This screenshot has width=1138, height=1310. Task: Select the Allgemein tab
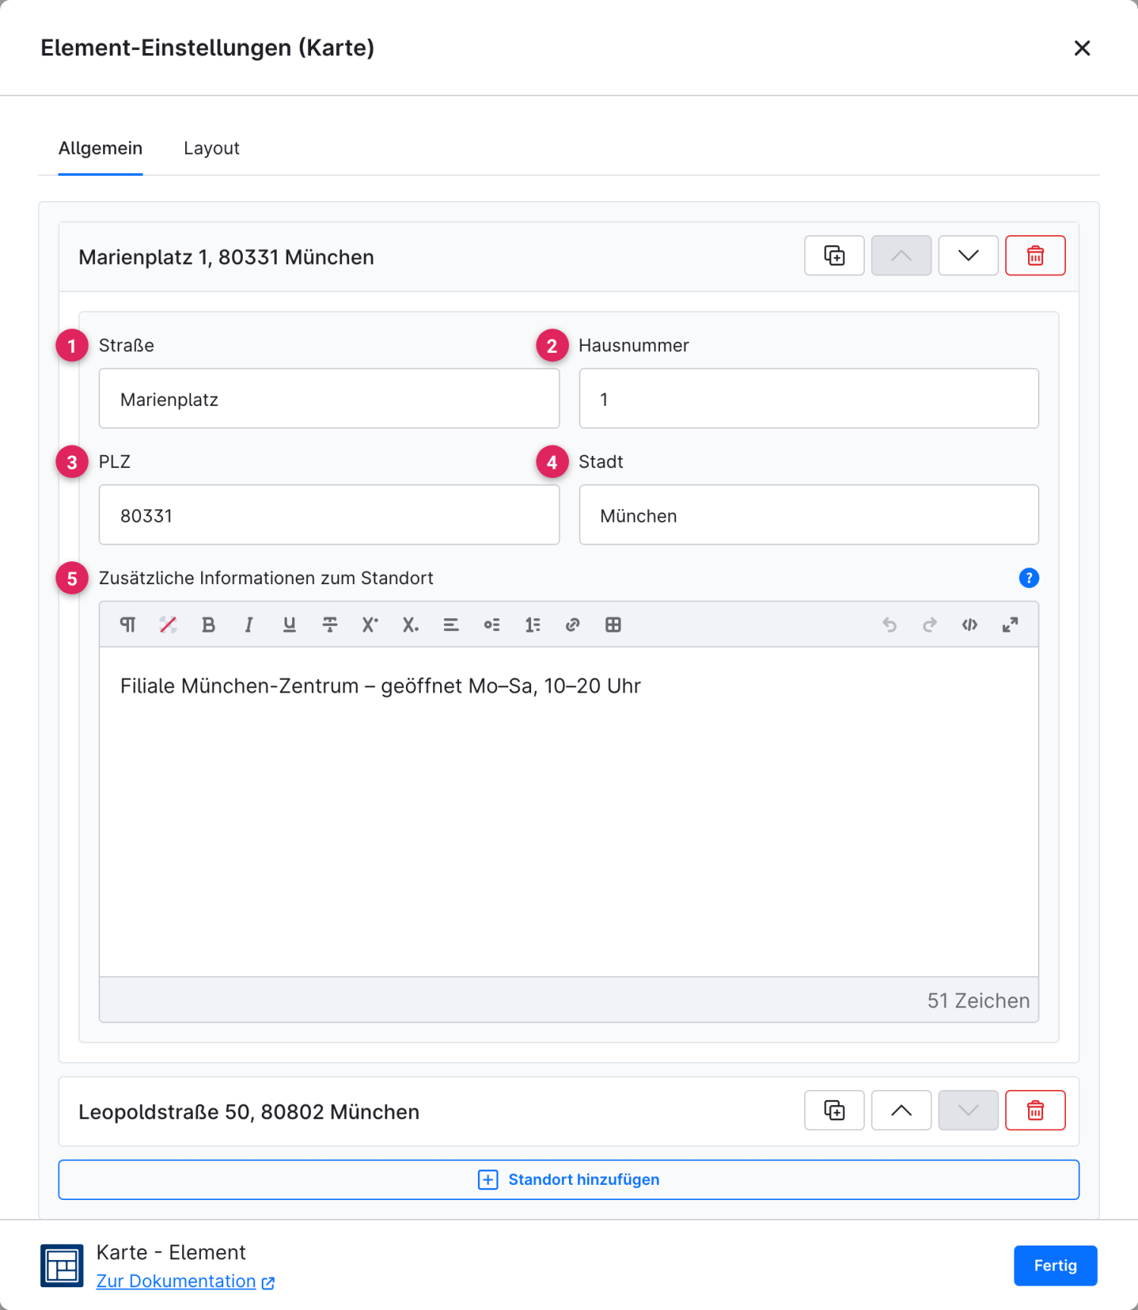(x=101, y=149)
